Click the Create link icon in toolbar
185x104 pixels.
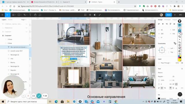[x=100, y=15]
